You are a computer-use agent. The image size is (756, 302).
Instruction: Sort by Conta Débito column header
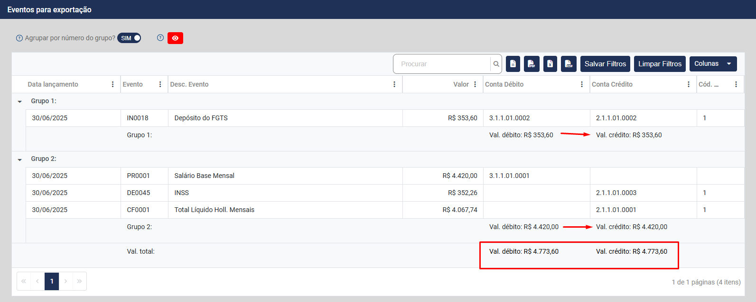click(x=504, y=84)
